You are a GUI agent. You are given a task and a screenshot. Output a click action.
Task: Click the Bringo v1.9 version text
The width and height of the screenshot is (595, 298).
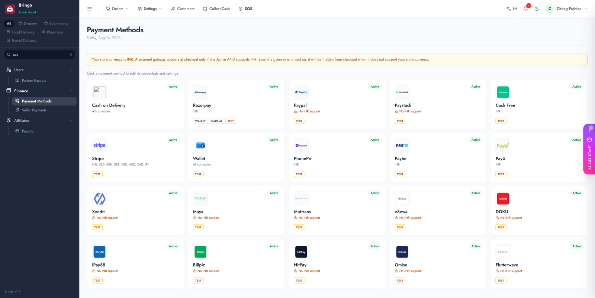click(13, 292)
